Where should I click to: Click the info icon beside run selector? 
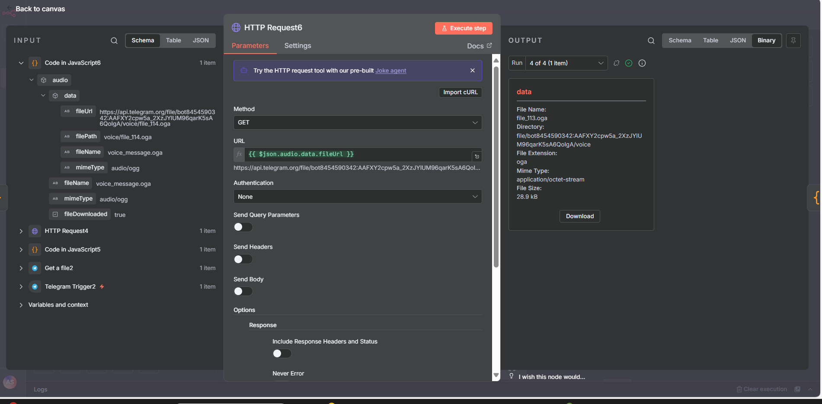(642, 63)
